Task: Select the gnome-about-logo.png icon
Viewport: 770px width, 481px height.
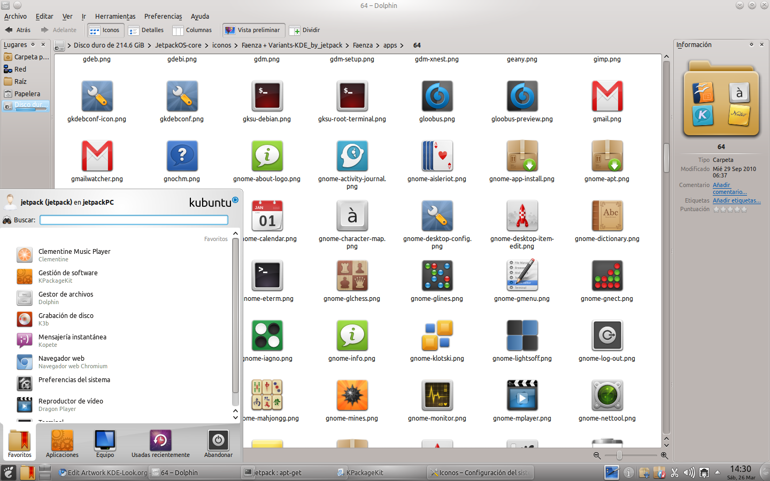Action: pyautogui.click(x=267, y=156)
